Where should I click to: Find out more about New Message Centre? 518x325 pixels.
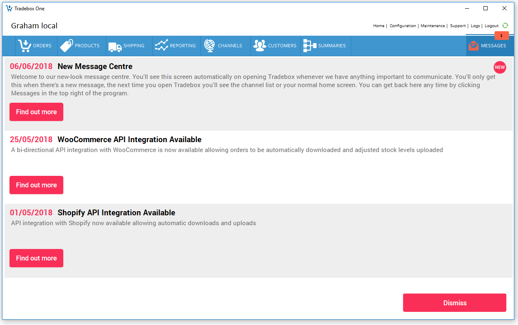point(36,112)
